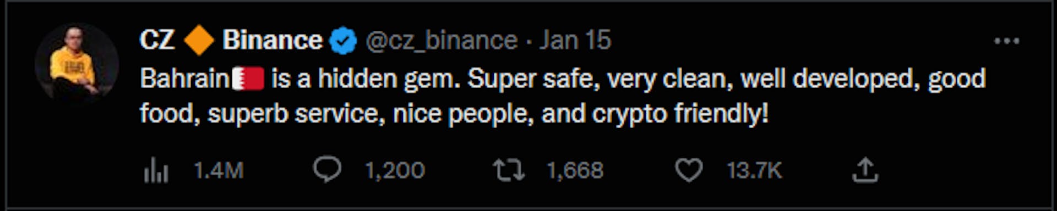
Task: Click the 1.4M views count
Action: point(219,170)
